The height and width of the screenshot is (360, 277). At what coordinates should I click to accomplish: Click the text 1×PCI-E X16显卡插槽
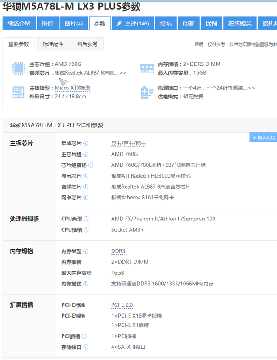click(136, 316)
